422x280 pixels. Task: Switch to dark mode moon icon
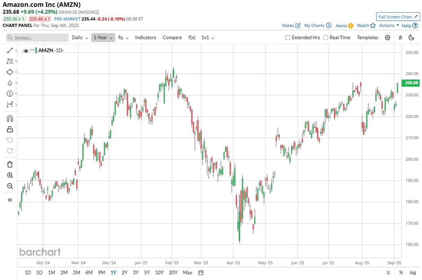coord(411,38)
